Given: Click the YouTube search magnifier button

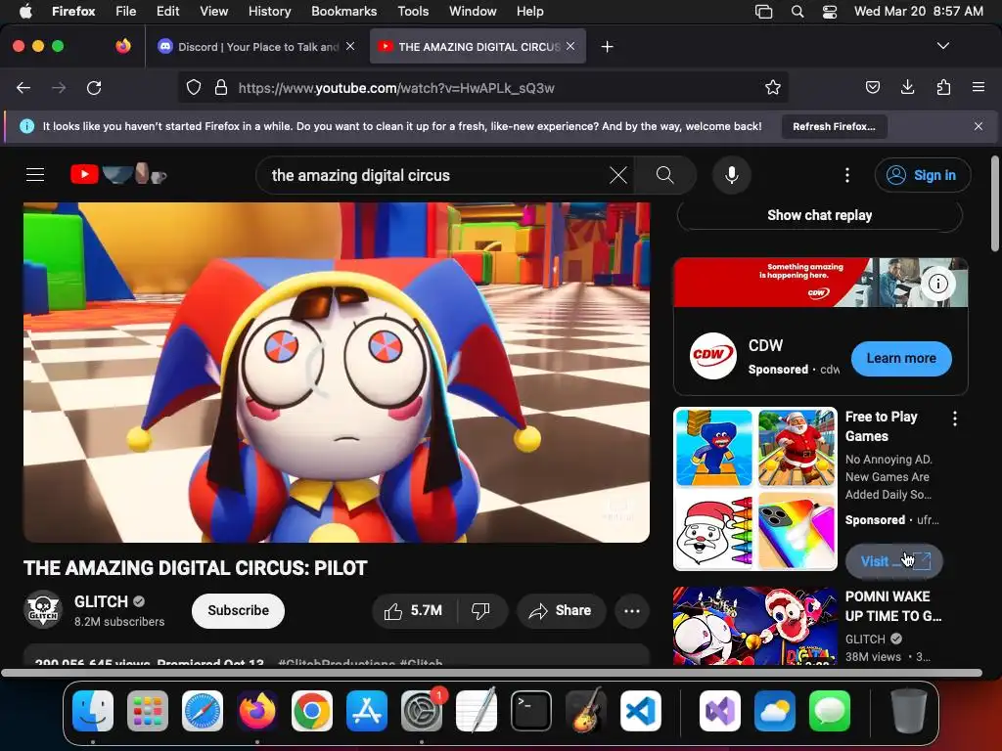Looking at the screenshot, I should (664, 175).
